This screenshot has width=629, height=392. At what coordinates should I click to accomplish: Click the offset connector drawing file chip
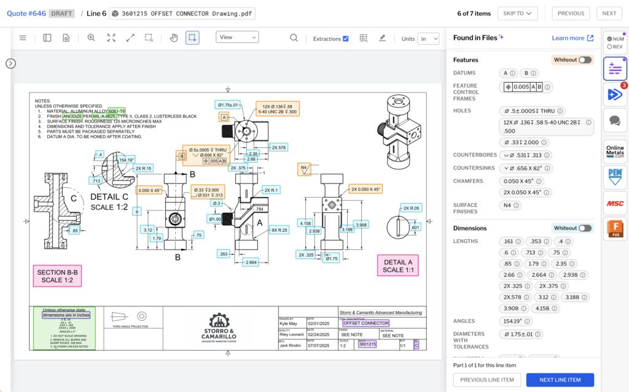point(182,13)
